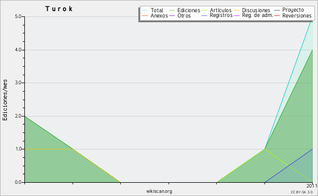This screenshot has width=318, height=196.
Task: Click the blue Registros legend line swatch
Action: click(x=204, y=15)
